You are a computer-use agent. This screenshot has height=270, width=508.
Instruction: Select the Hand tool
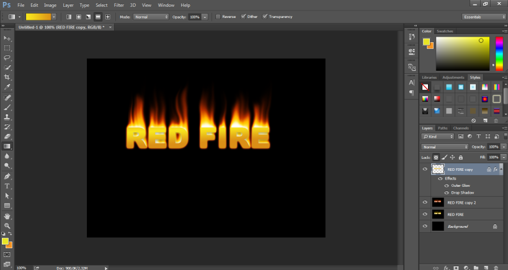[x=7, y=216]
